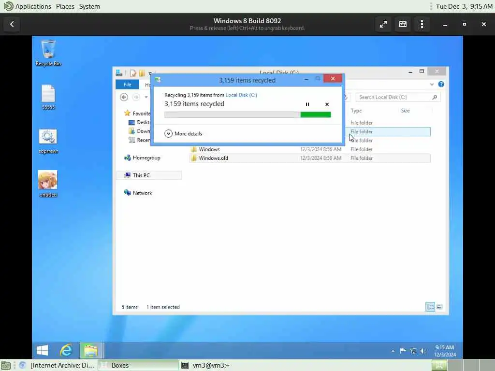Click the Tue Dec 3 clock in panel
The height and width of the screenshot is (371, 495).
464,6
